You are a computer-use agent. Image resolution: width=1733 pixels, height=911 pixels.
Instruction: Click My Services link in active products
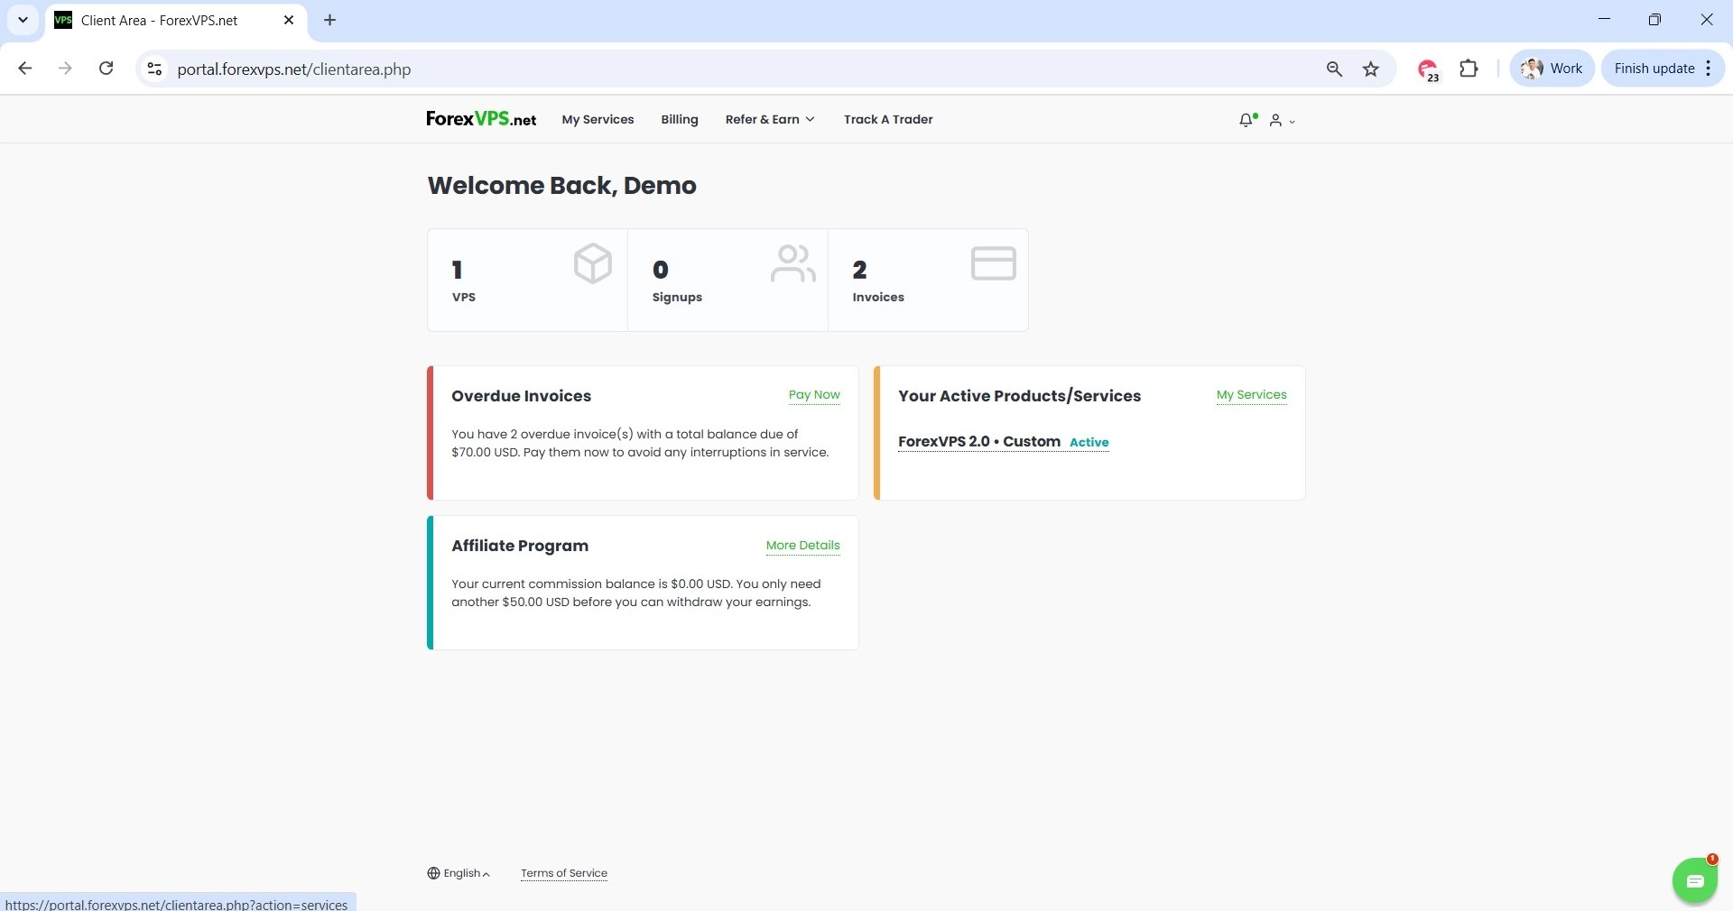point(1251,394)
